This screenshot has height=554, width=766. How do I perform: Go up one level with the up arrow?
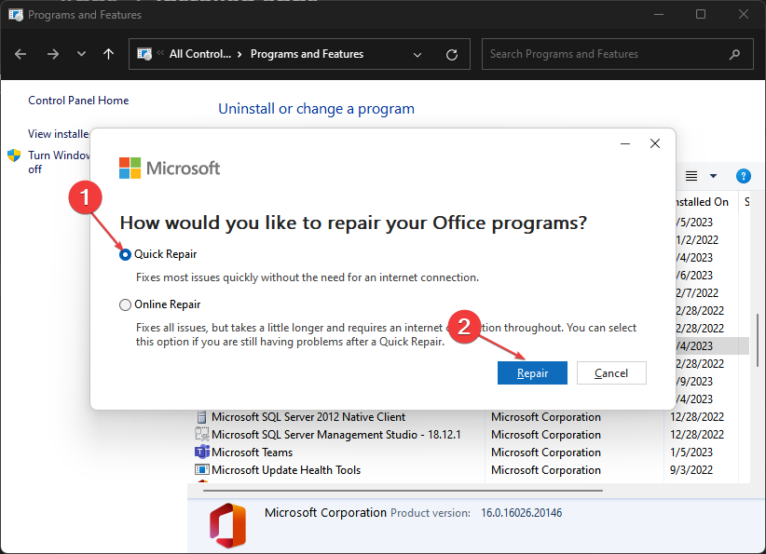point(108,54)
